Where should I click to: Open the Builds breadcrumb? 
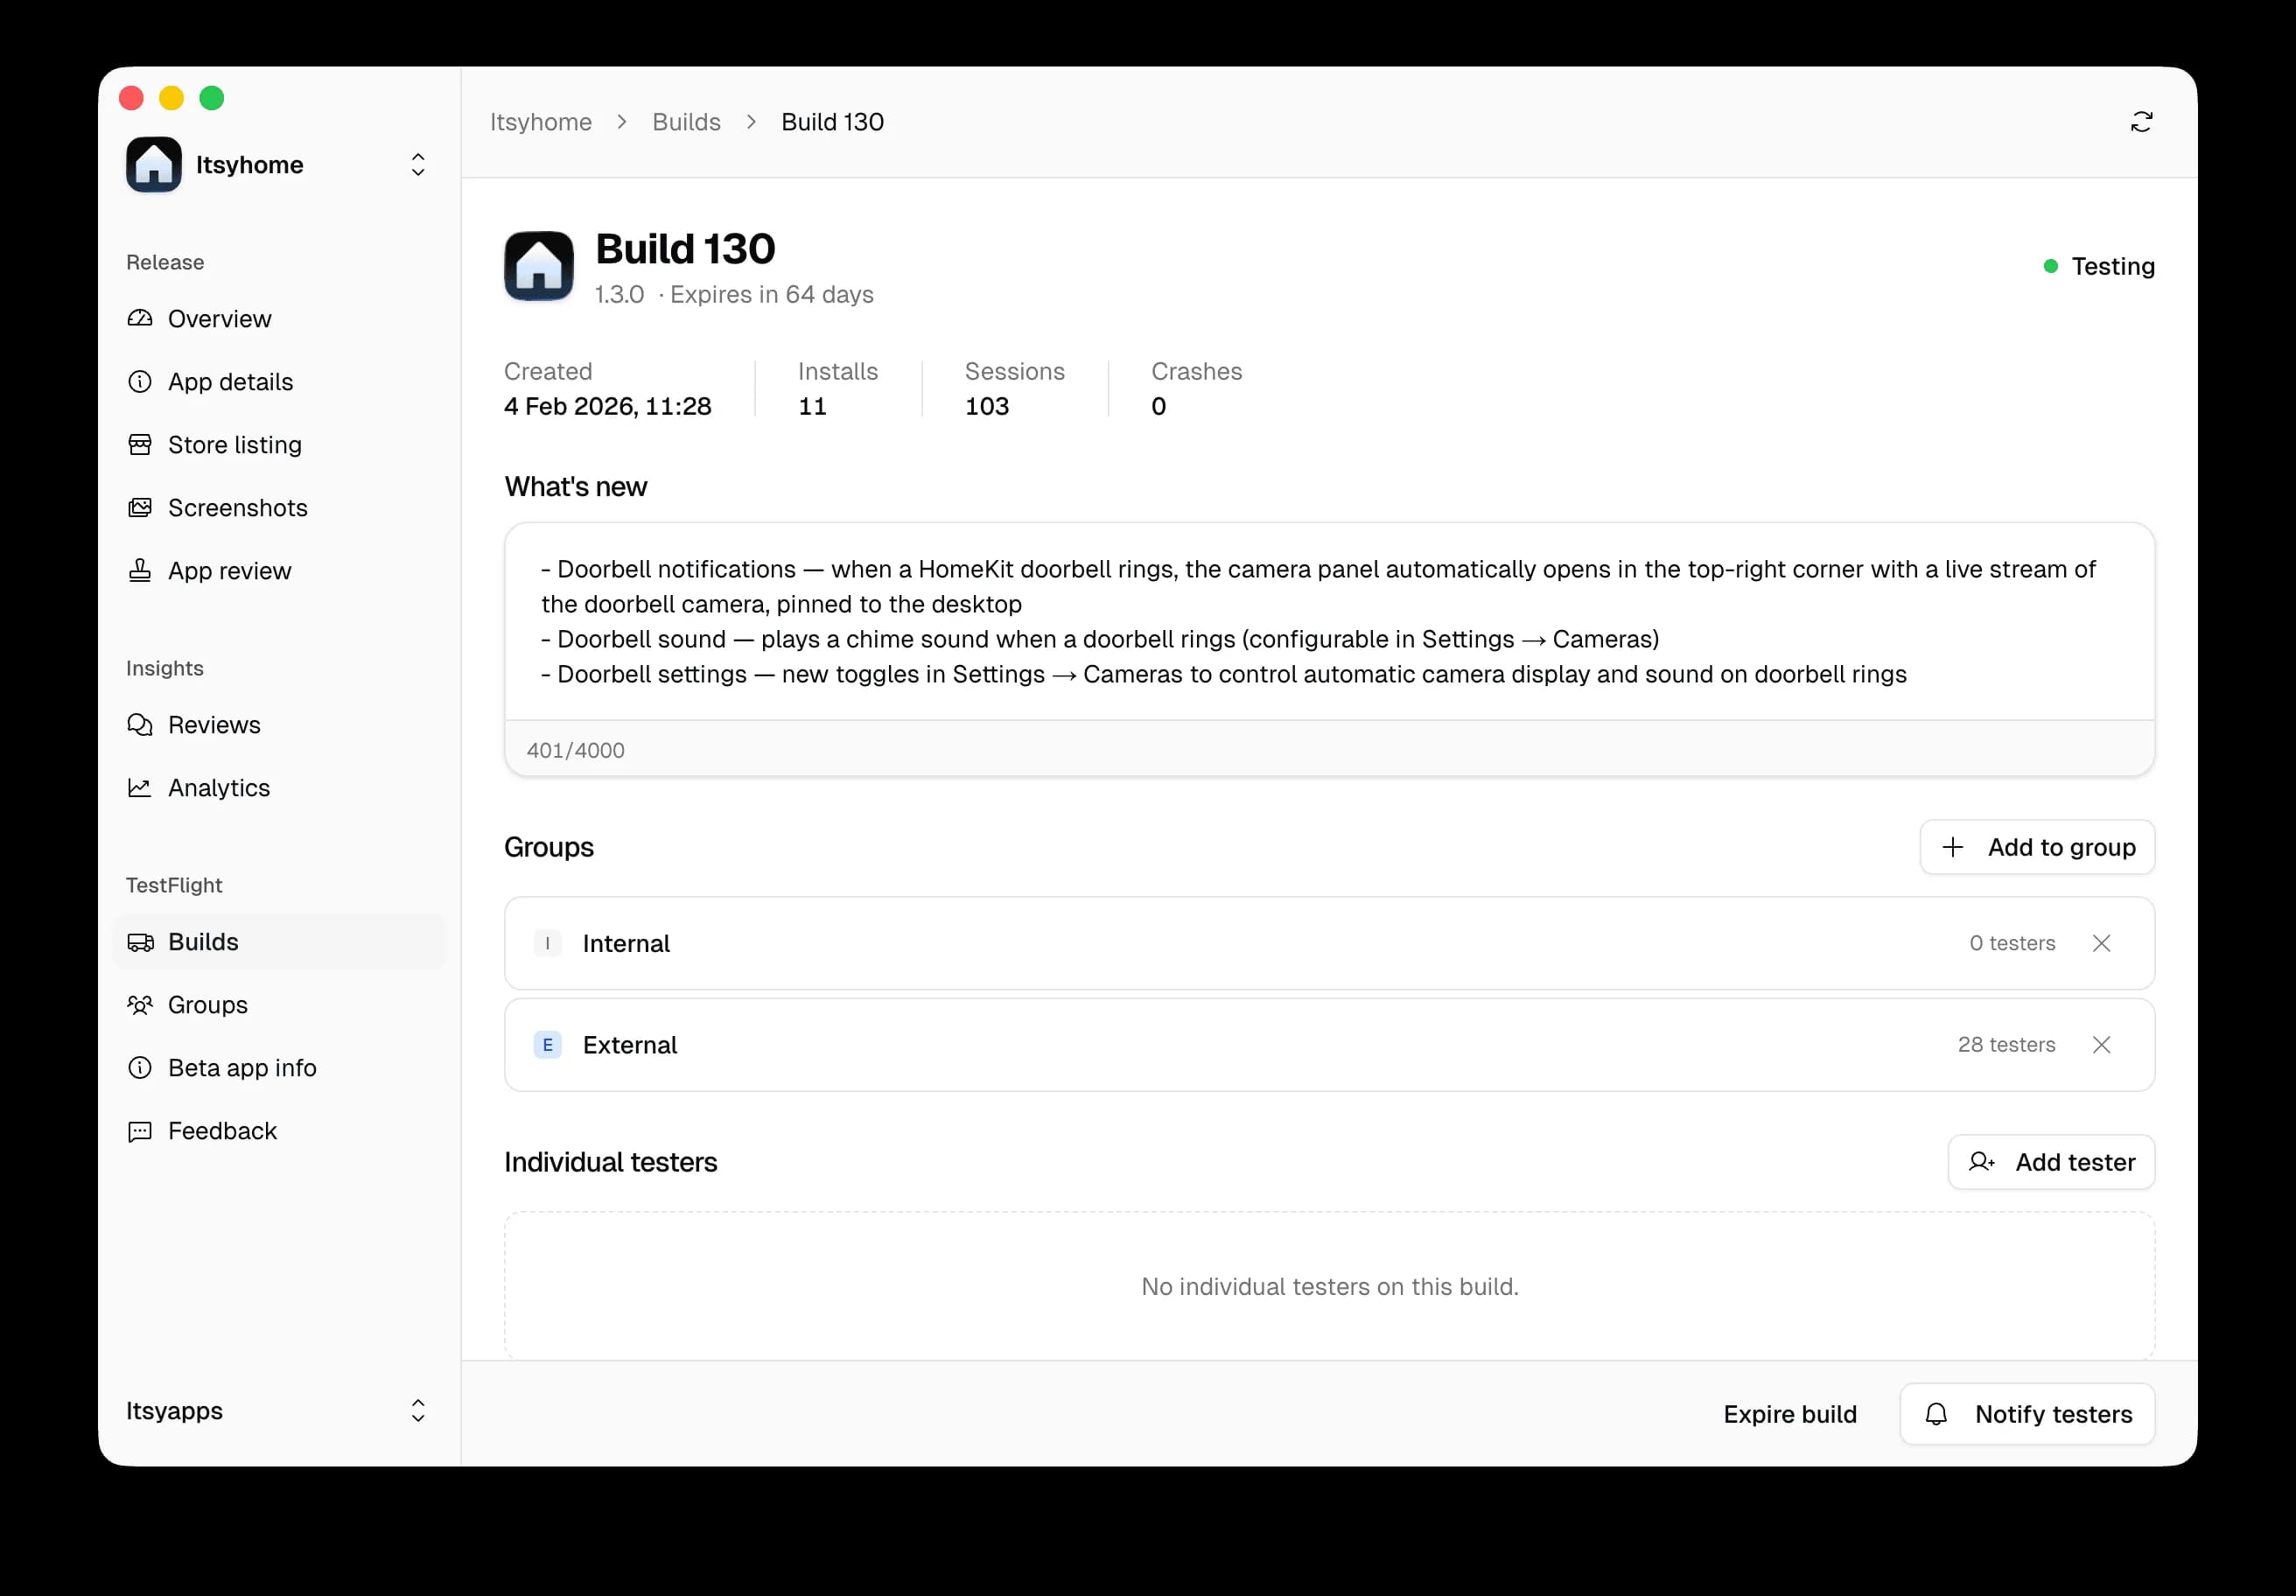click(x=686, y=121)
